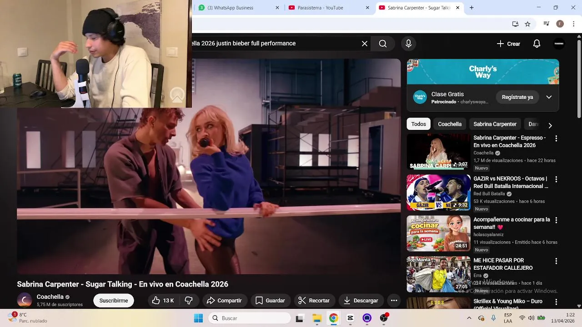Image resolution: width=582 pixels, height=327 pixels.
Task: Click the Windows taskbar Buscar field
Action: 250,318
